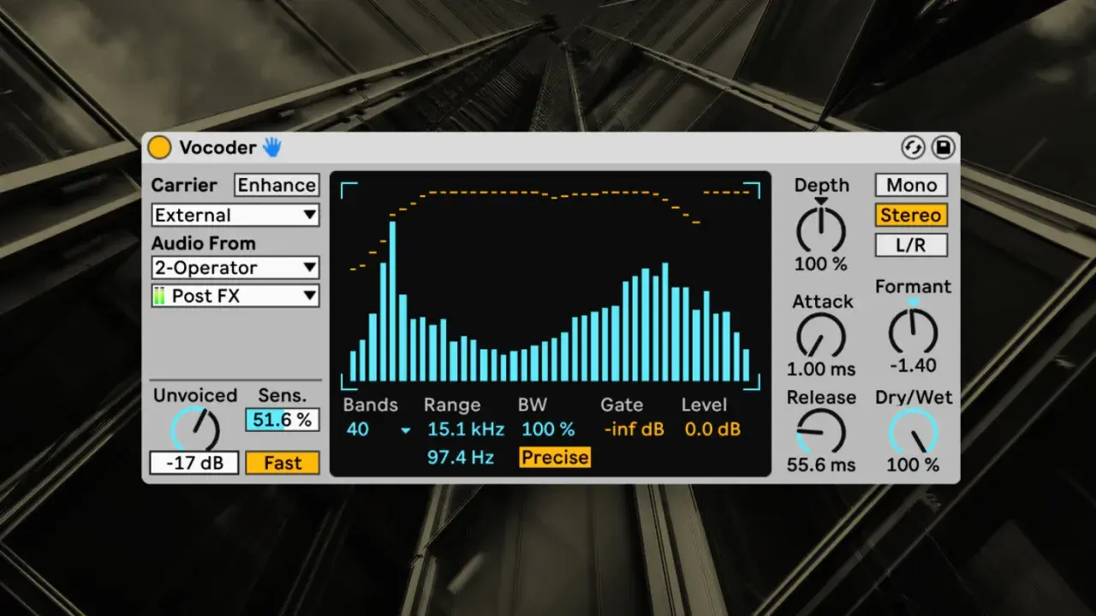Click the tallest bar in the filter bank display

(393, 301)
